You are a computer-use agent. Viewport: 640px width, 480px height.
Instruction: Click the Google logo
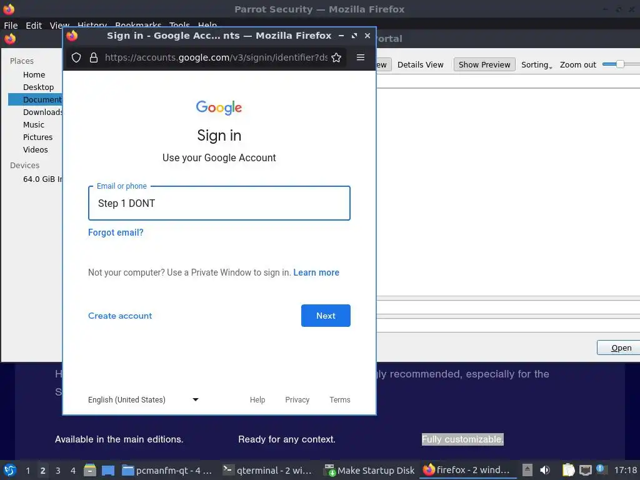pyautogui.click(x=219, y=107)
